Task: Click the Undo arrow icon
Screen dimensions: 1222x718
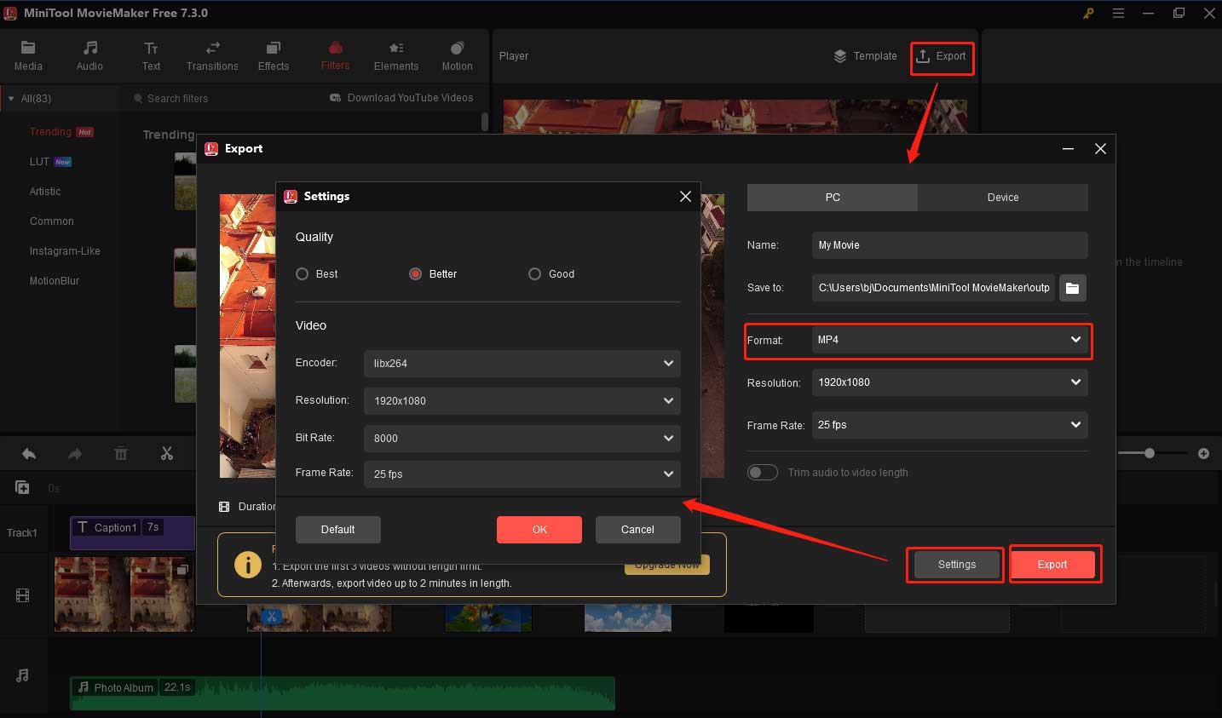Action: pos(29,454)
